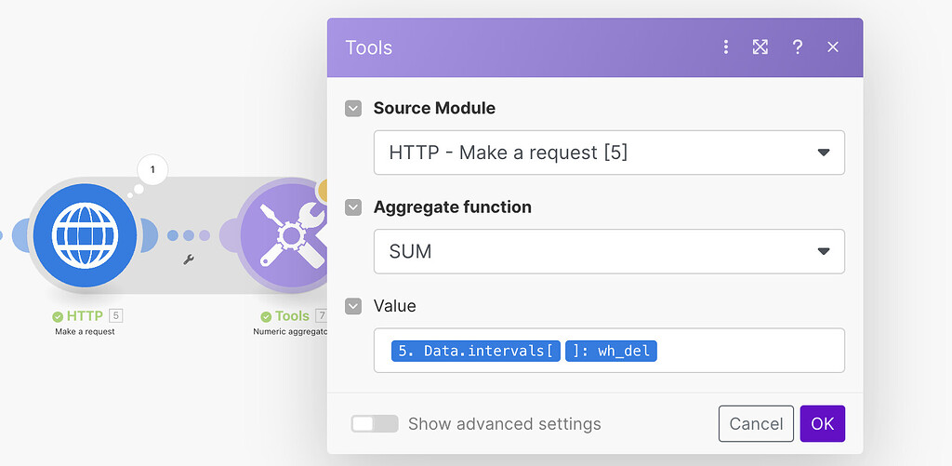This screenshot has width=952, height=466.
Task: Click the operations count bubble showing 1
Action: point(152,170)
